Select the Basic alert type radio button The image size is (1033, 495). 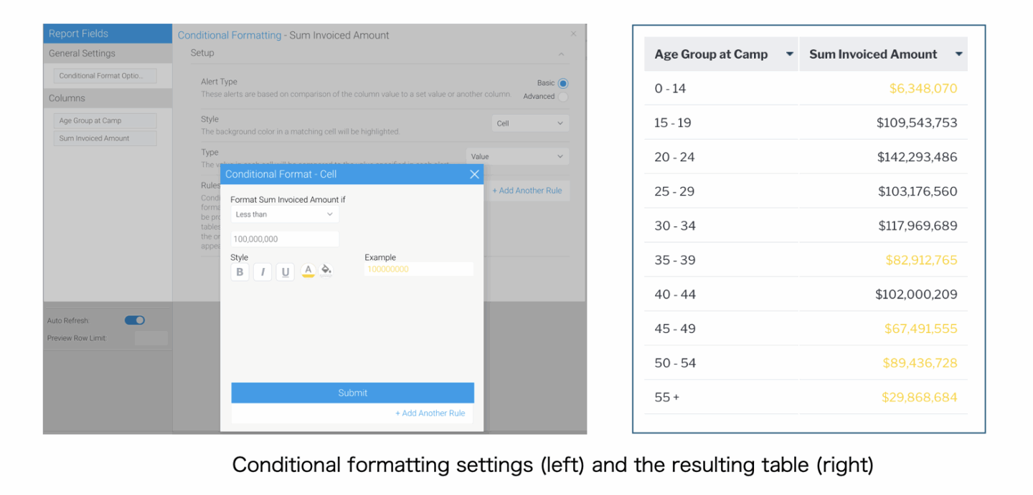pos(562,82)
